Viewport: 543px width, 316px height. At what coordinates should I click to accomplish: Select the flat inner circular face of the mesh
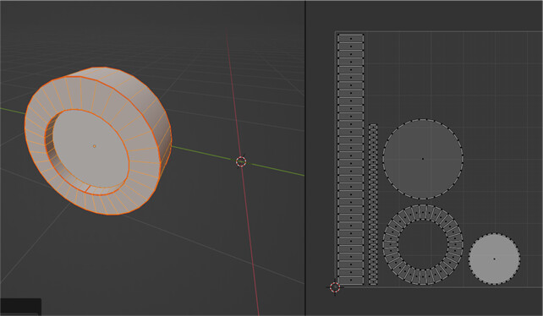90,148
